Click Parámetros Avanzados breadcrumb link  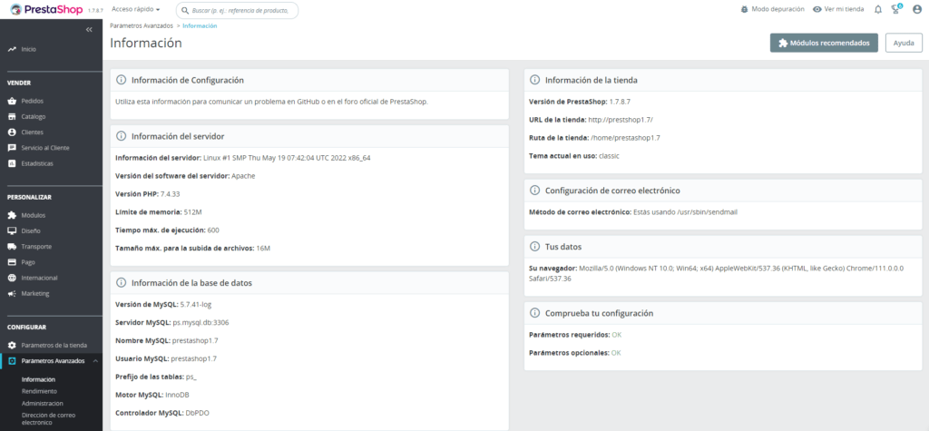tap(142, 26)
